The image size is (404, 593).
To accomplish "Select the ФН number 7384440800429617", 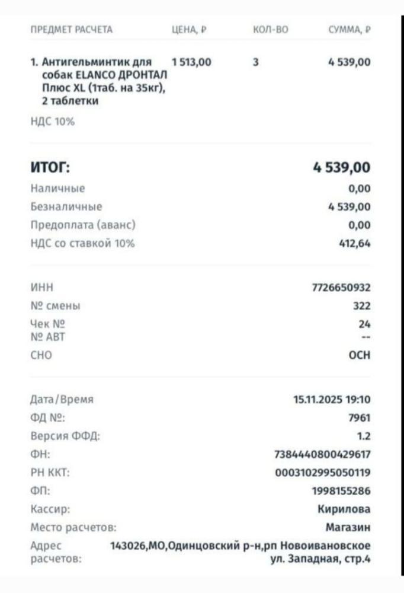I will click(322, 455).
